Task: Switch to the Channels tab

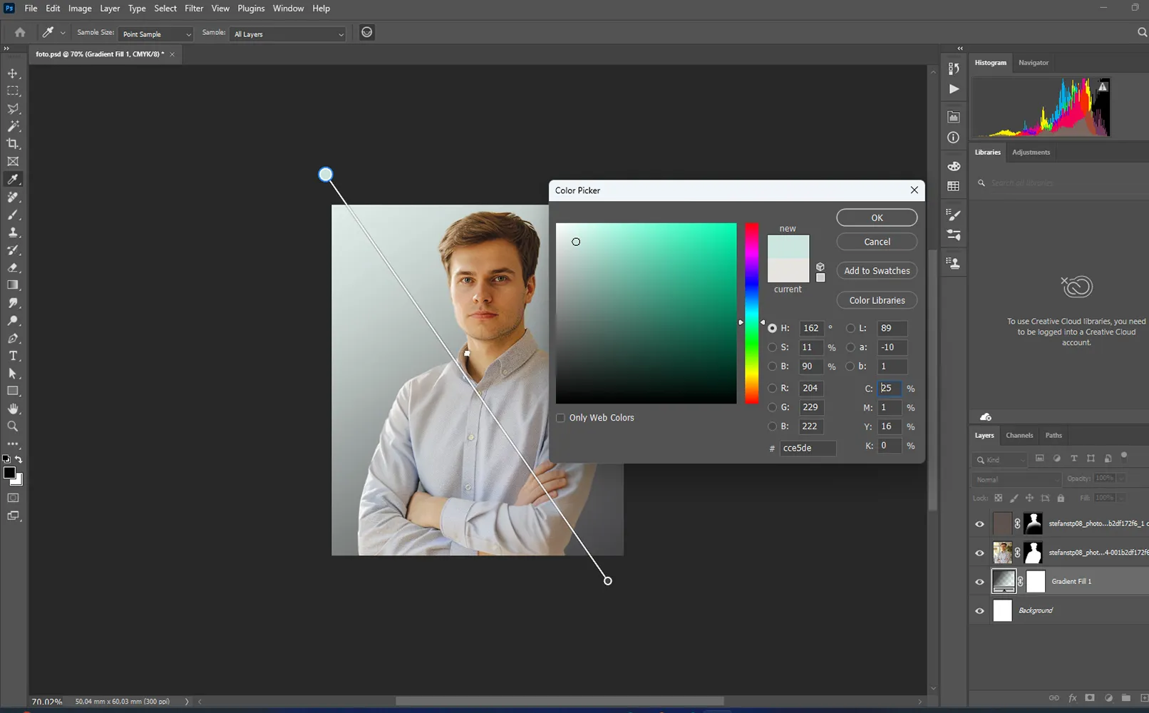Action: coord(1019,435)
